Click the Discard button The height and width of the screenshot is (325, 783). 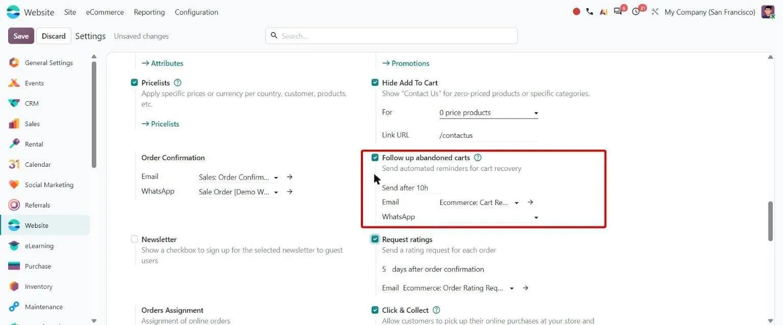pyautogui.click(x=54, y=36)
